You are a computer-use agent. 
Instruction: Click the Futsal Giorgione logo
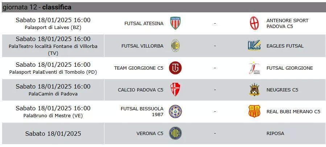[x=254, y=68]
